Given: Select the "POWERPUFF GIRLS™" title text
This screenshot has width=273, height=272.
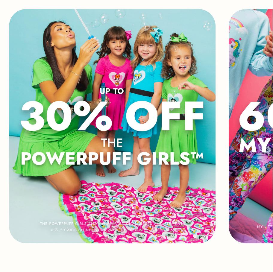Looking at the screenshot, I should (112, 159).
